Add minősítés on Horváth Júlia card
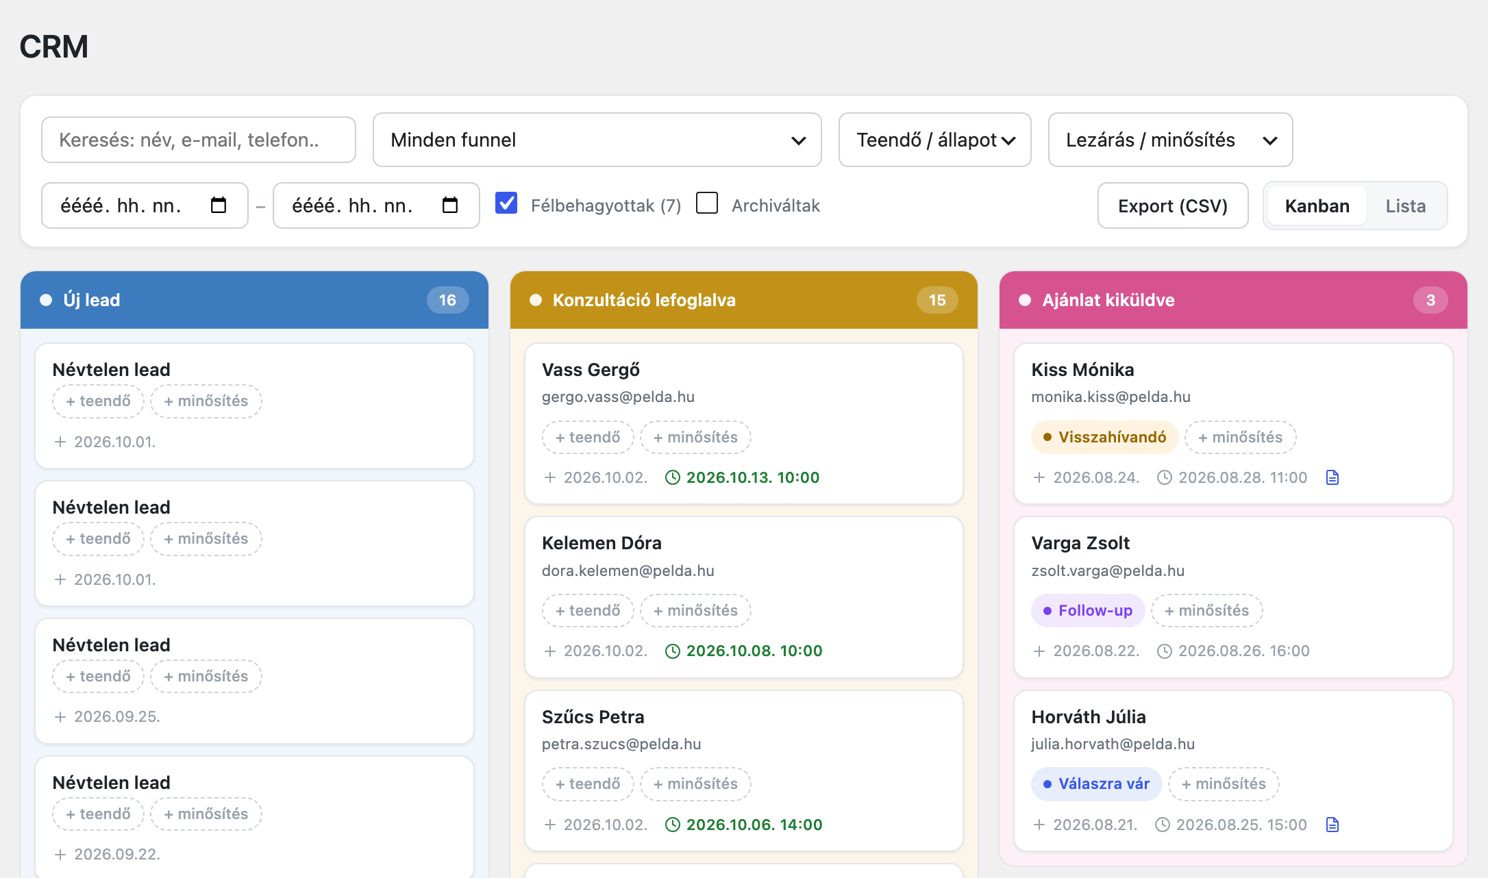This screenshot has width=1488, height=878. pyautogui.click(x=1224, y=783)
